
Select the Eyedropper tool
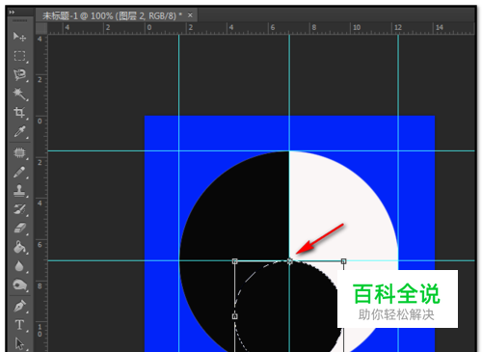coord(19,132)
